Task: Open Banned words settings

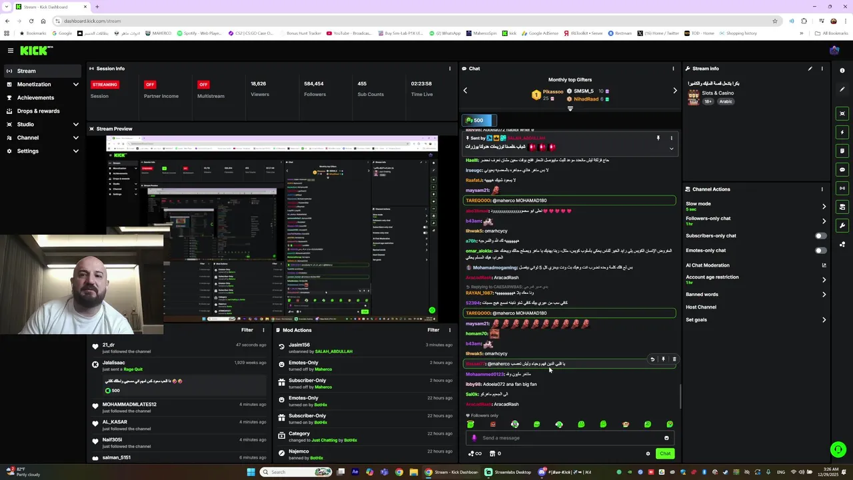Action: [756, 294]
